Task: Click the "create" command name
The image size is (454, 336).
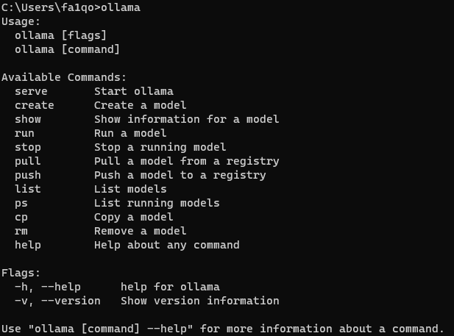Action: pos(35,105)
